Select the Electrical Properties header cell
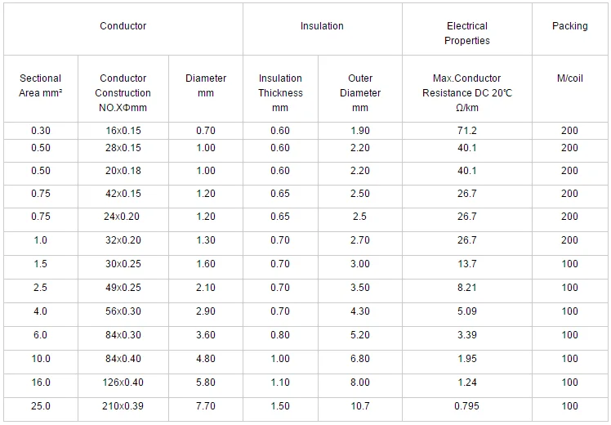The width and height of the screenshot is (611, 425). tap(466, 34)
